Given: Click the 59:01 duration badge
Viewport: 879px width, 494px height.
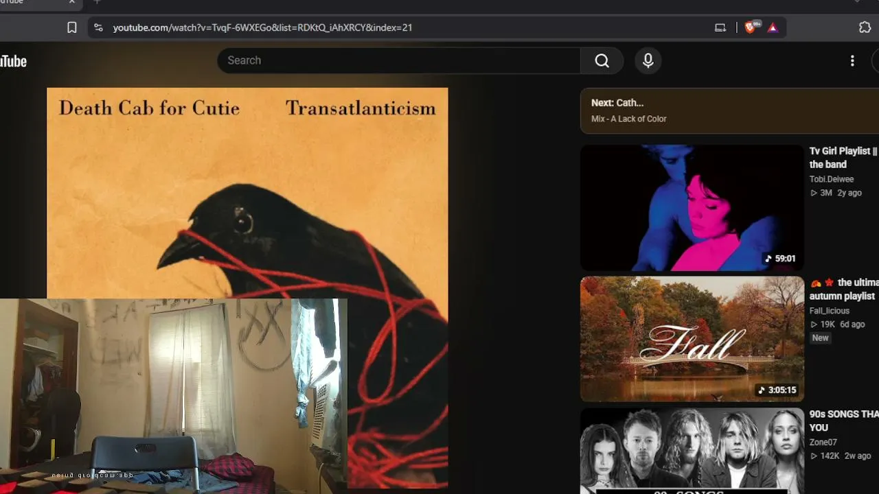Looking at the screenshot, I should [780, 259].
